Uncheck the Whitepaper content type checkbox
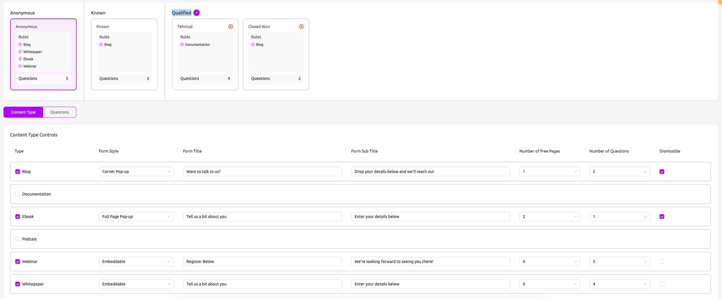Viewport: 722px width, 299px height. [18, 284]
